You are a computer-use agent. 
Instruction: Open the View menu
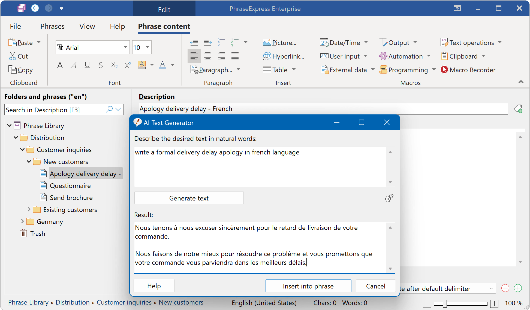click(87, 27)
